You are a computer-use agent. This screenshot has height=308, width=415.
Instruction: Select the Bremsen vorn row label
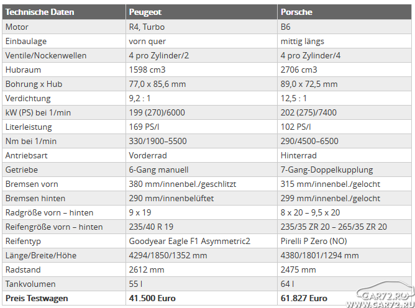(32, 184)
